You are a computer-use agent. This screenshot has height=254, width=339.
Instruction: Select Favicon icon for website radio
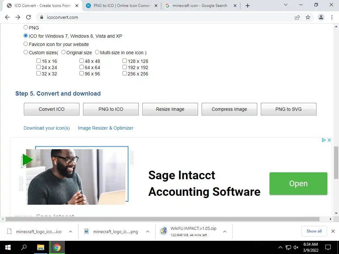point(25,44)
